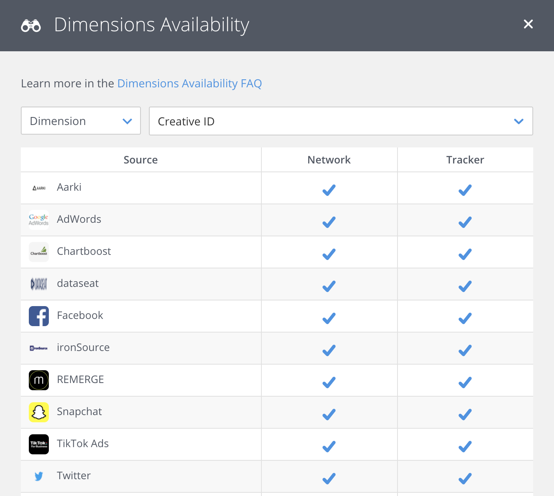Click Aarki's Network checkmark

329,190
